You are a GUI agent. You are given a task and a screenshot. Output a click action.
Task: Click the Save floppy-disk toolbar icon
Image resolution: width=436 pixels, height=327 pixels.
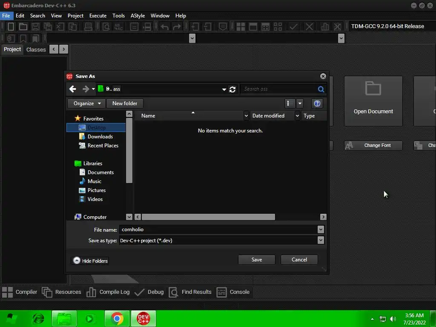point(35,27)
